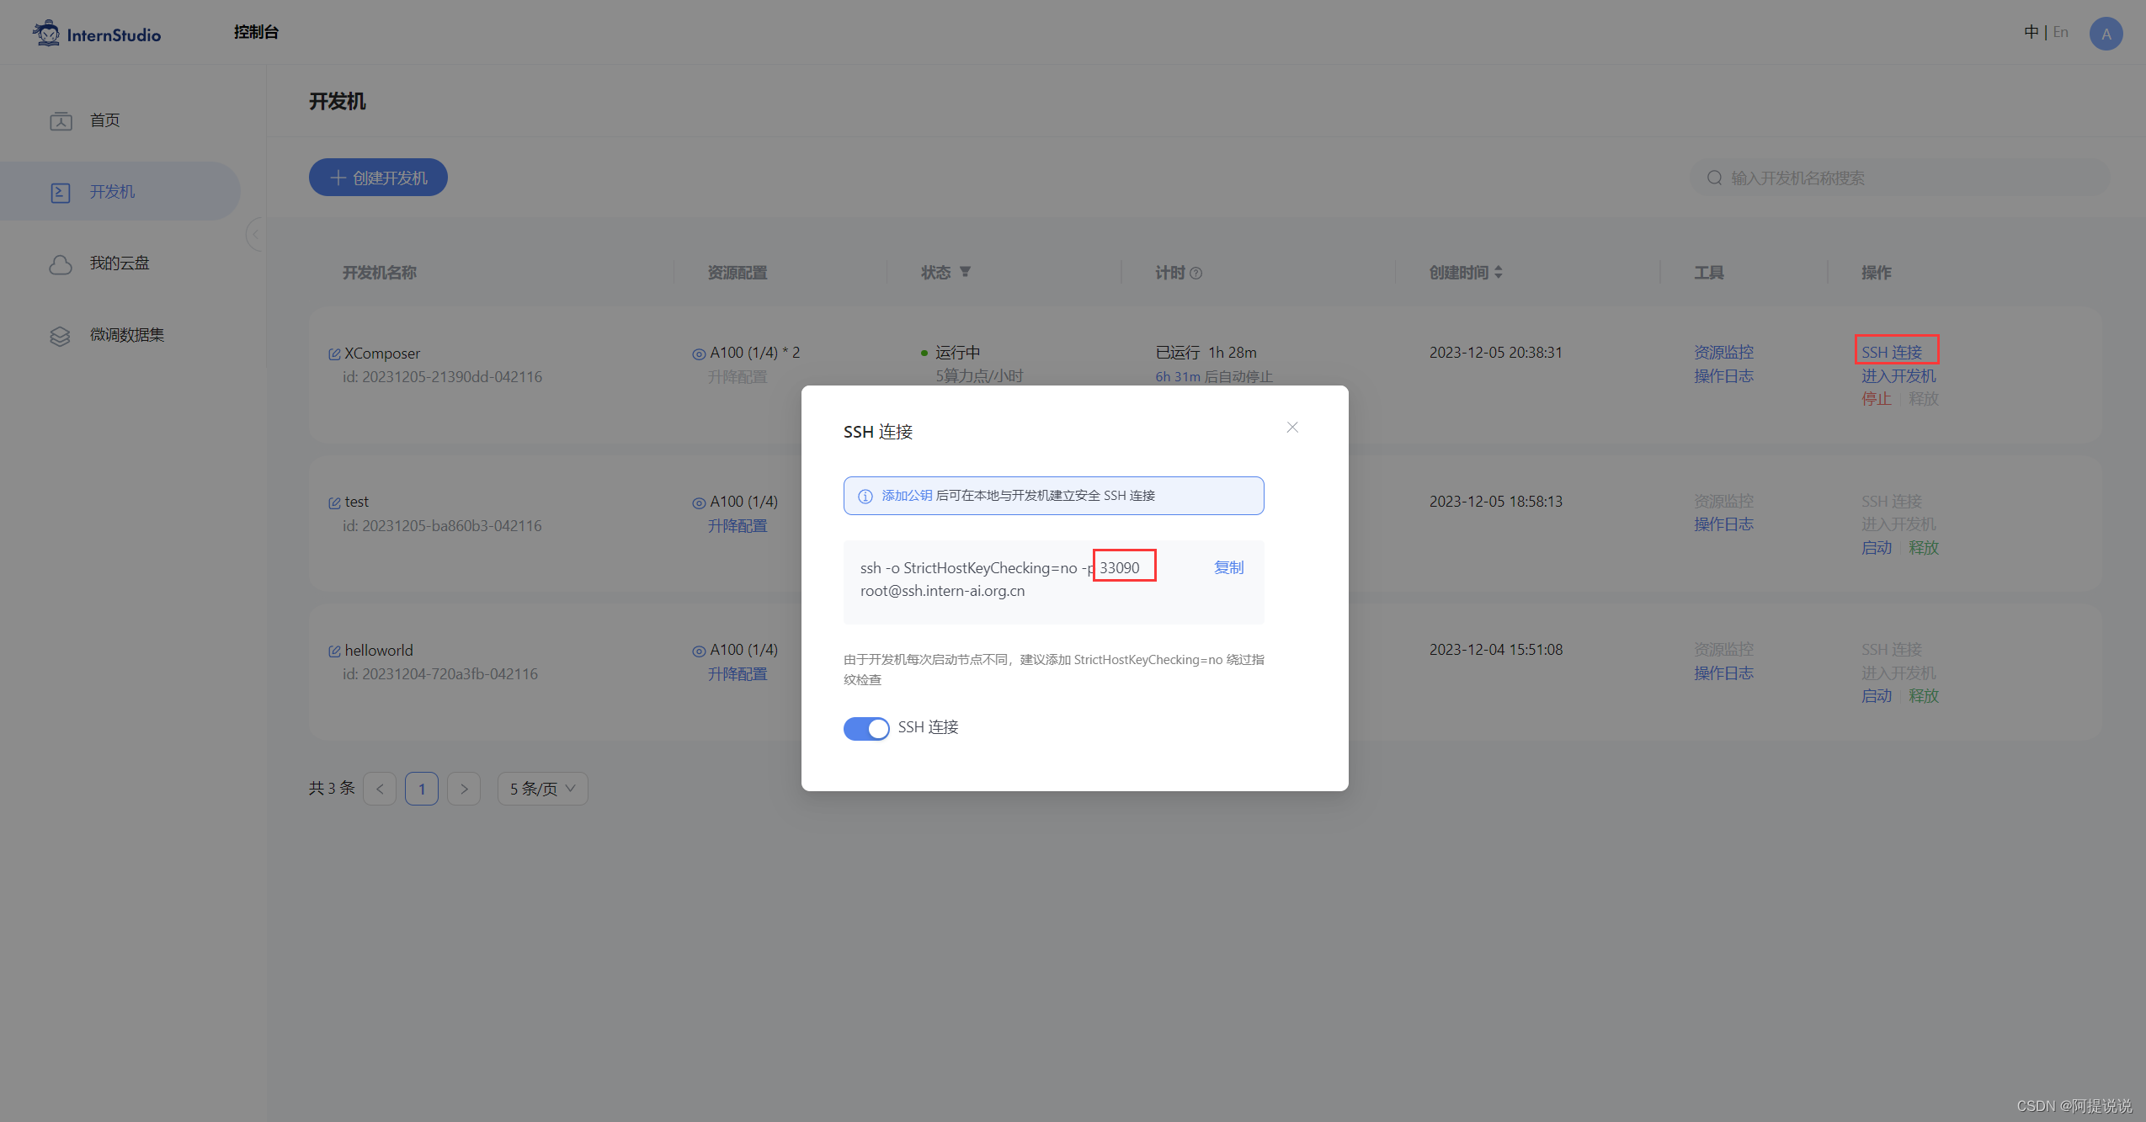Click the 添加公钥 link in dialog
The height and width of the screenshot is (1122, 2146).
click(x=907, y=495)
